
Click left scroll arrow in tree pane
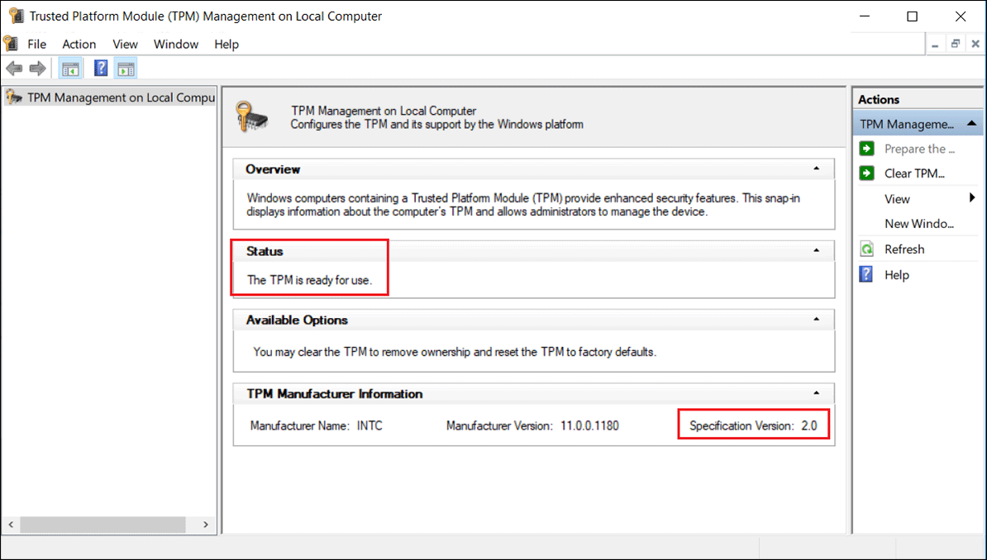click(x=11, y=524)
